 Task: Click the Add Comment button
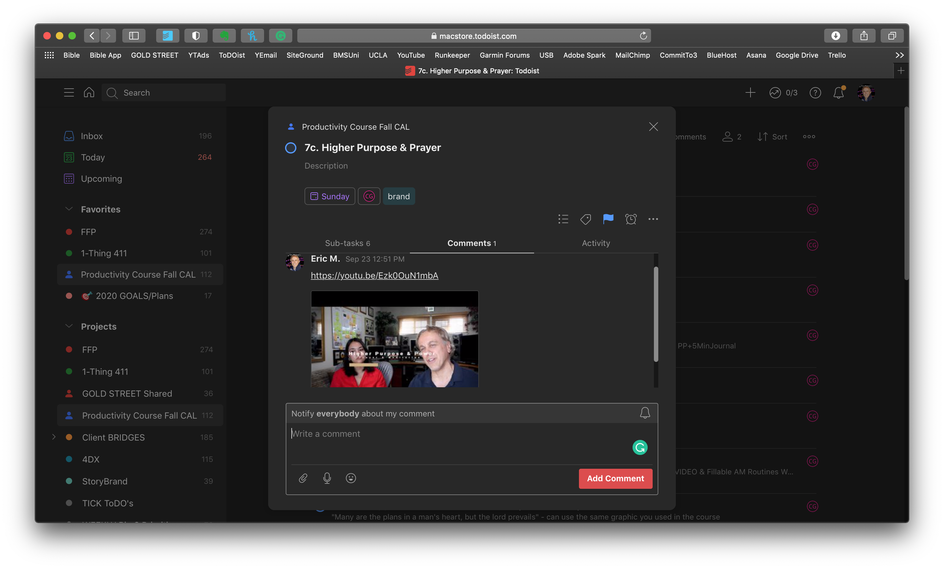coord(615,478)
